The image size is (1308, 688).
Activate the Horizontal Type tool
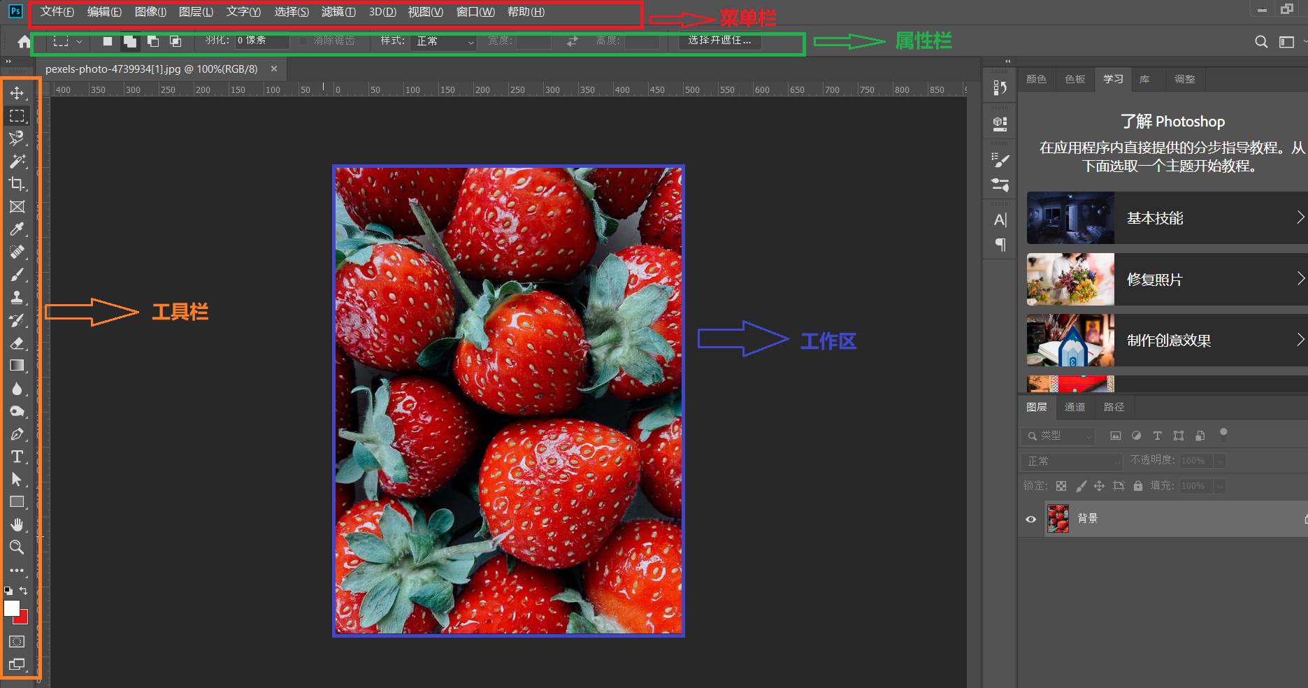coord(17,457)
